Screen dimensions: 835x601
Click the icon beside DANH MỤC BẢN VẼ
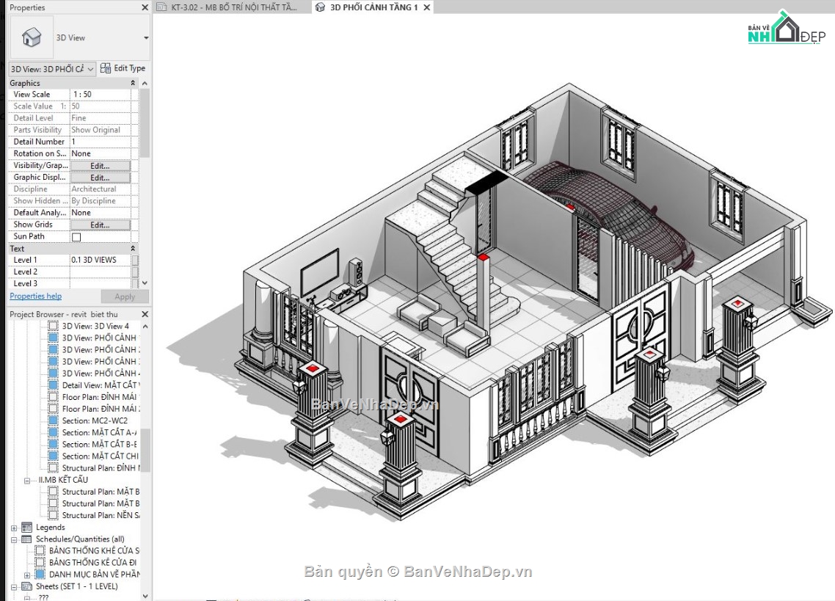(40, 574)
